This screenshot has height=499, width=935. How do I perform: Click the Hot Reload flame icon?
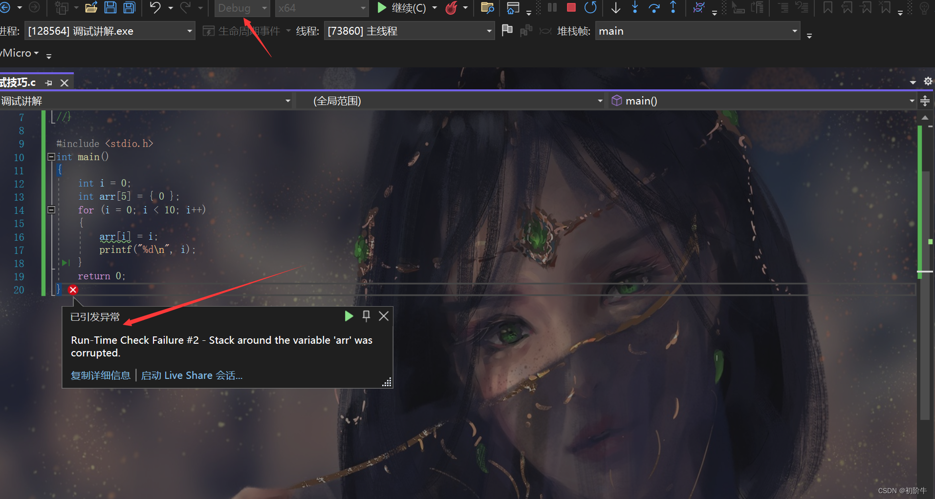tap(452, 8)
